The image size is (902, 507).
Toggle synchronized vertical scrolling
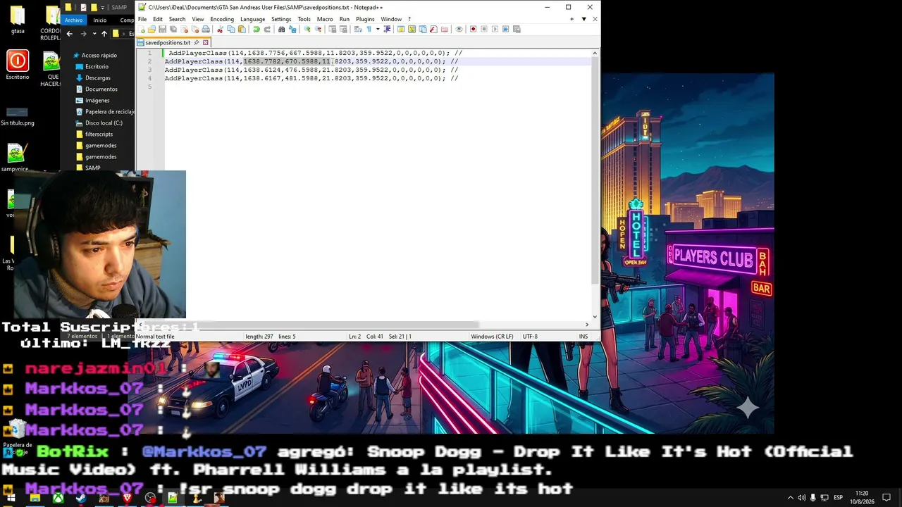pos(333,30)
